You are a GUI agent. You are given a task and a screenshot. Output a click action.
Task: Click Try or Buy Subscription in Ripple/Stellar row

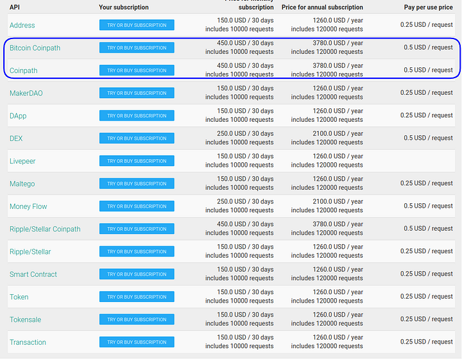point(137,251)
